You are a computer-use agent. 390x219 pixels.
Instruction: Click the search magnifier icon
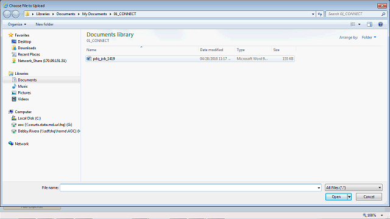pos(383,14)
